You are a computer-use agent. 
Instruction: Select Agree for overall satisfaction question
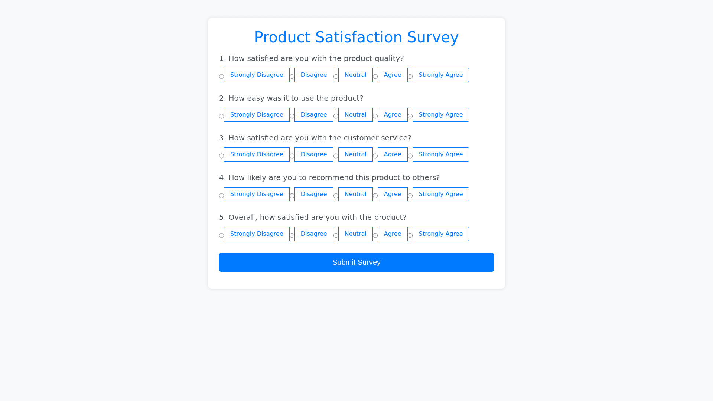coord(392,234)
